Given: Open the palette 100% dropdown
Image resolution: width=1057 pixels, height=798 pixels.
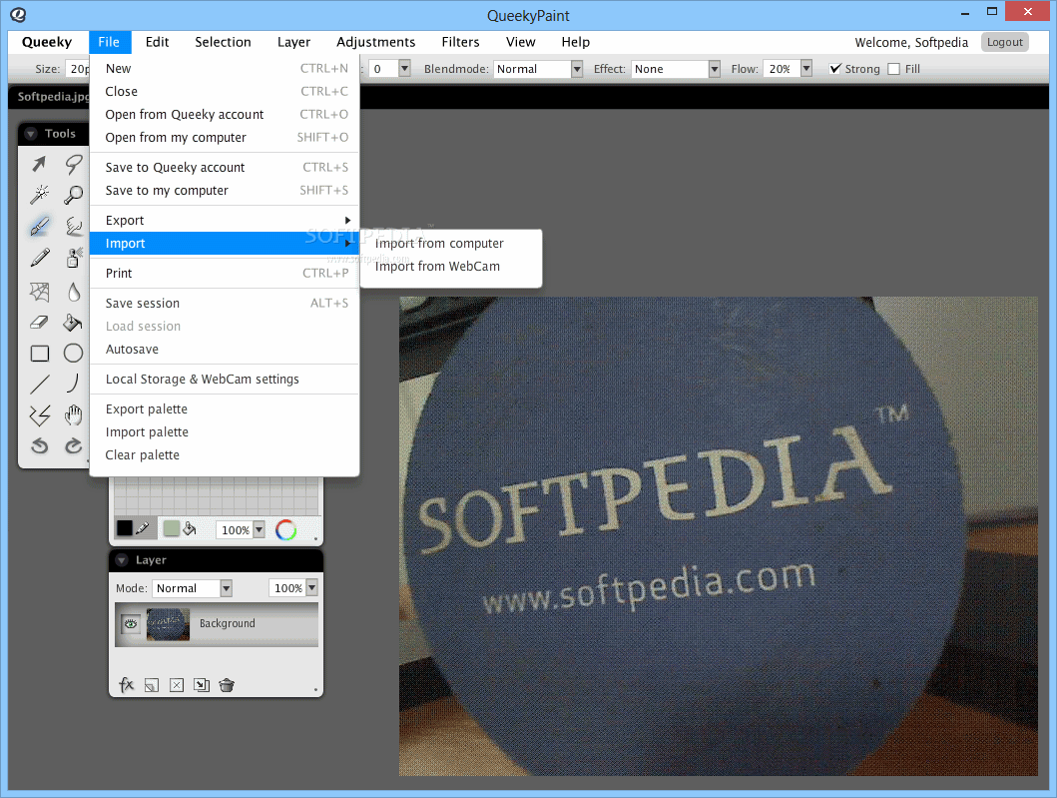Looking at the screenshot, I should coord(259,530).
